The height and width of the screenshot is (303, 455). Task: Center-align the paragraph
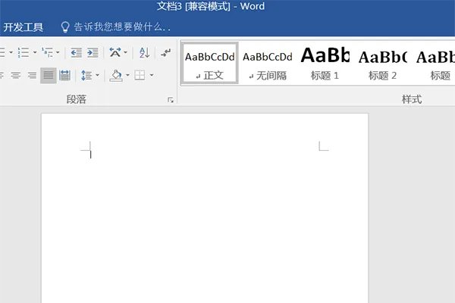[16, 76]
